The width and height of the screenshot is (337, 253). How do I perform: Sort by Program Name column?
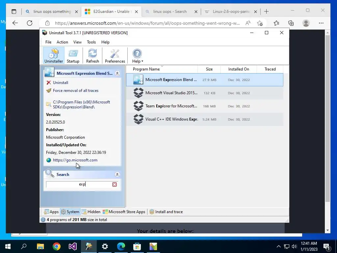[x=162, y=69]
